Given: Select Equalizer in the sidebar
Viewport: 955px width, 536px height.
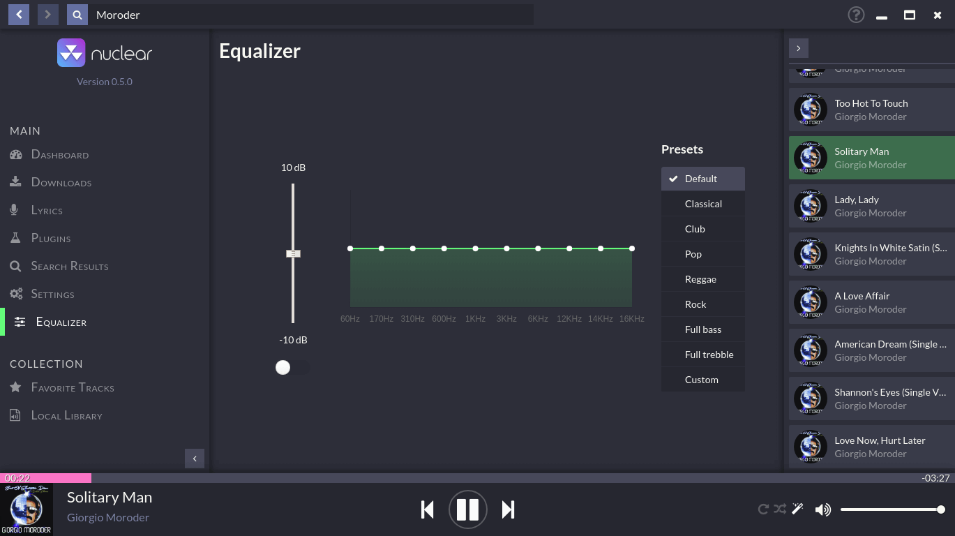Looking at the screenshot, I should [x=105, y=322].
